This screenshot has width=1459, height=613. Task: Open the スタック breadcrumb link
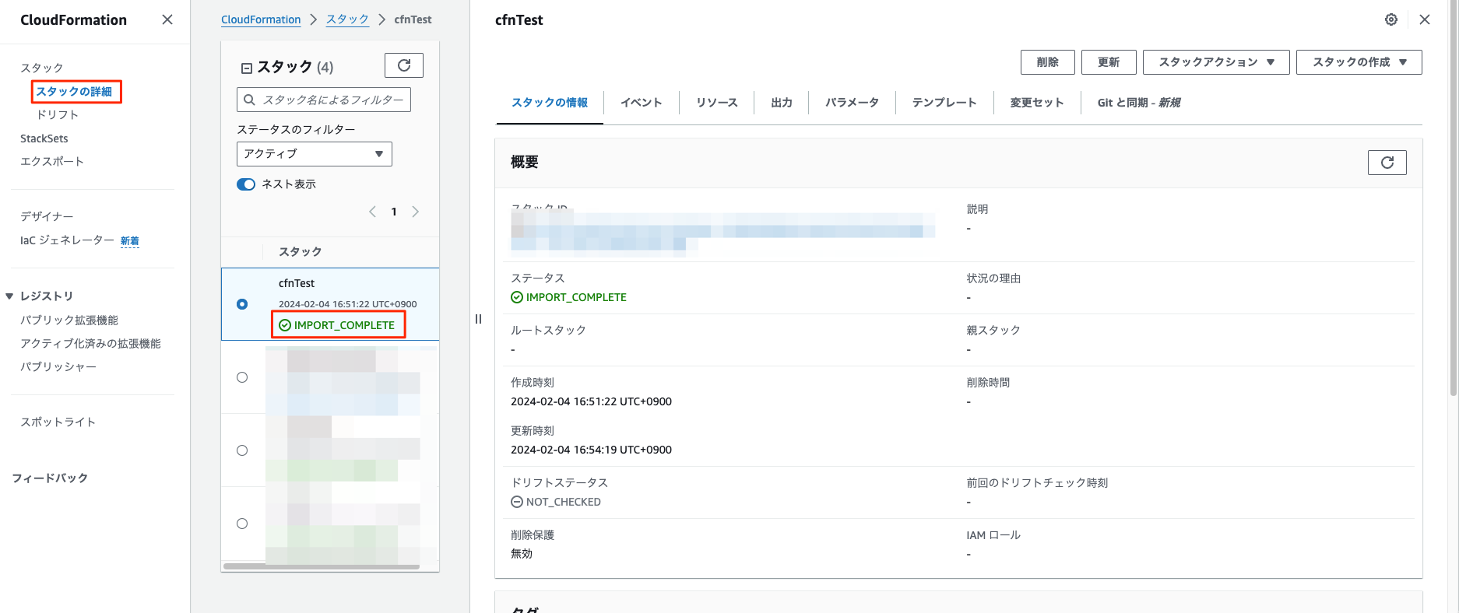point(347,19)
